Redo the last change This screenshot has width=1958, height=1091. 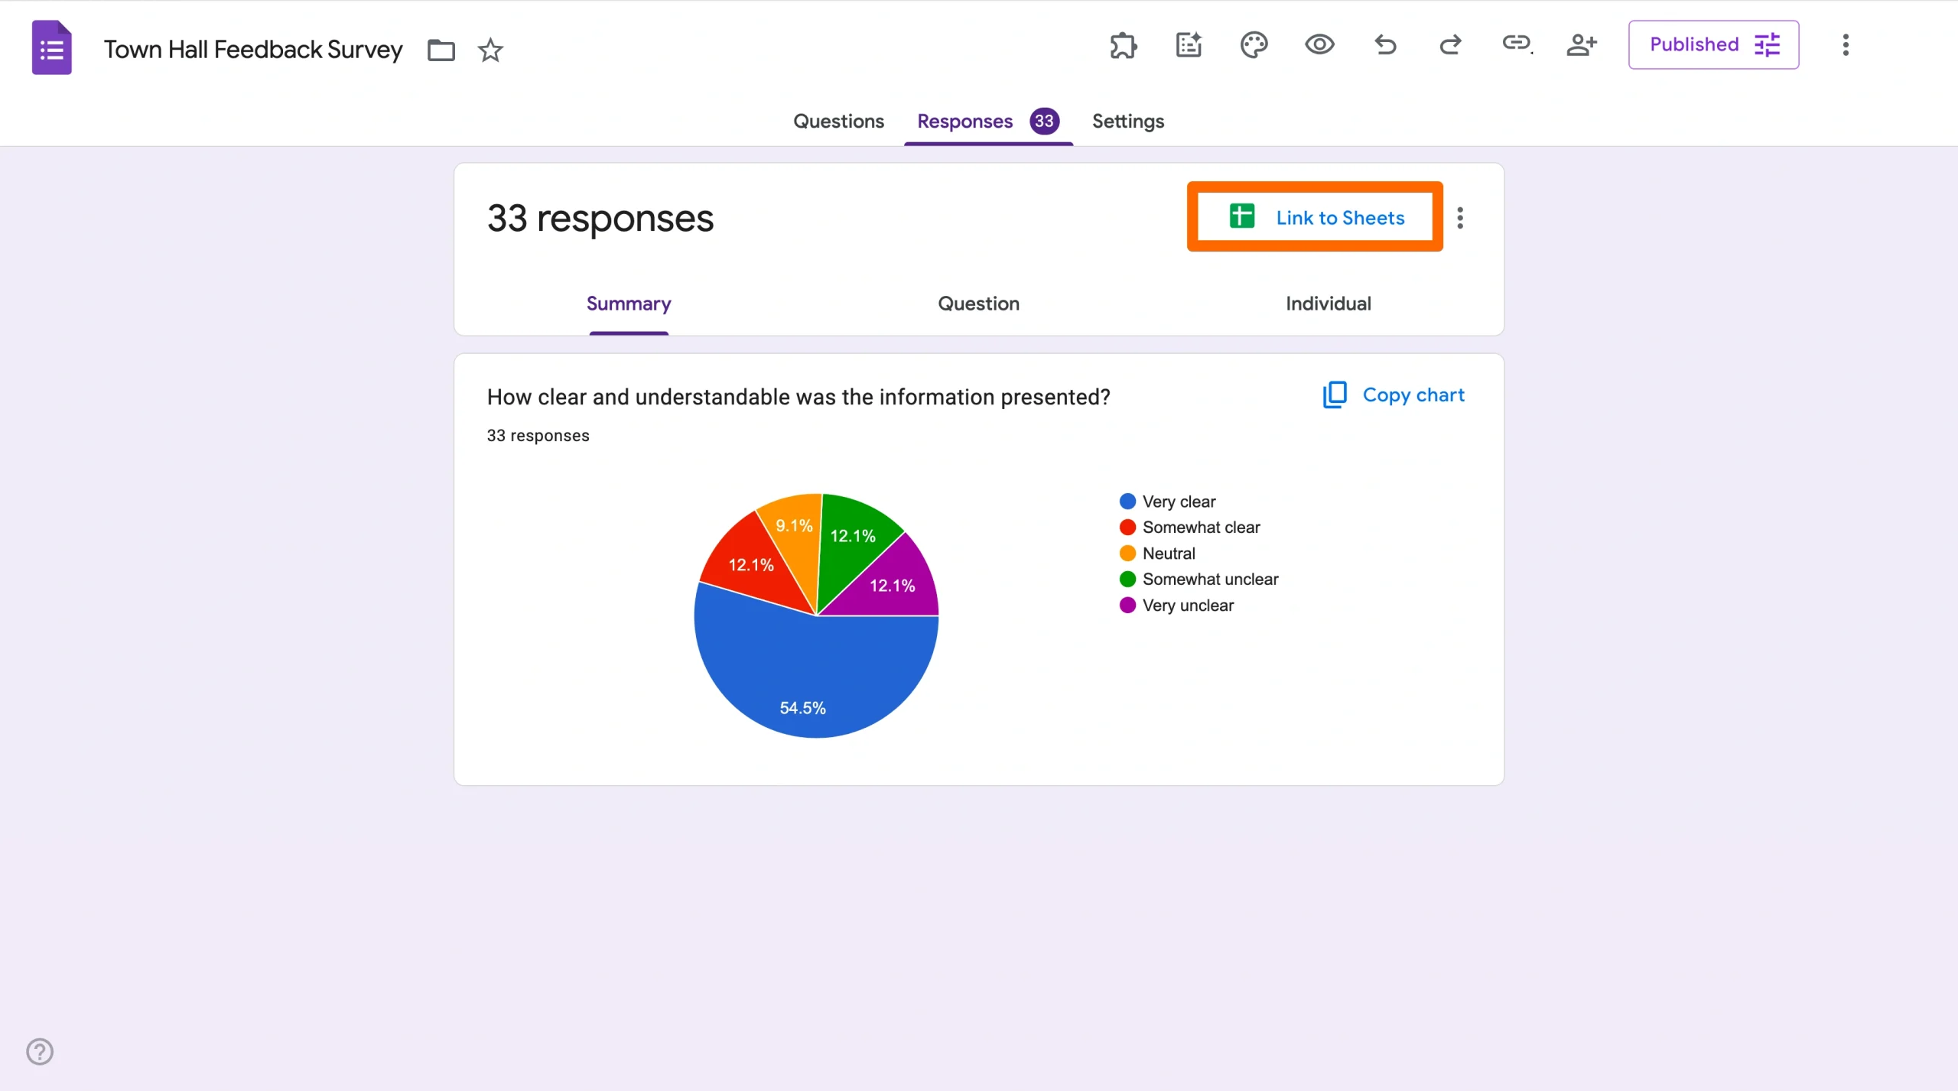tap(1451, 46)
